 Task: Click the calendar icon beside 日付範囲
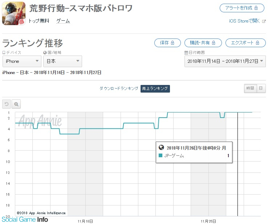point(186,53)
